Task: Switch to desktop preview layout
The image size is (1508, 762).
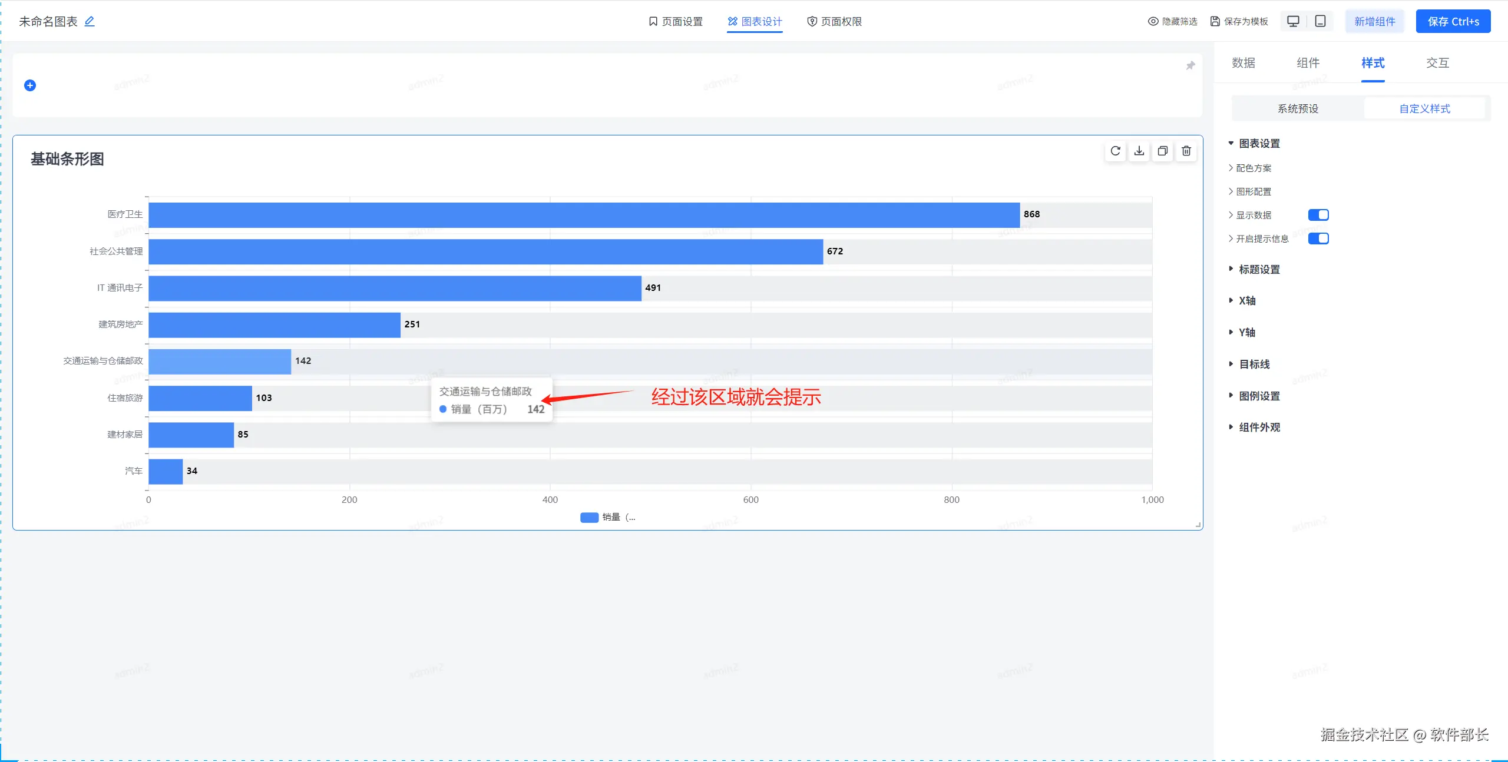Action: click(1293, 21)
